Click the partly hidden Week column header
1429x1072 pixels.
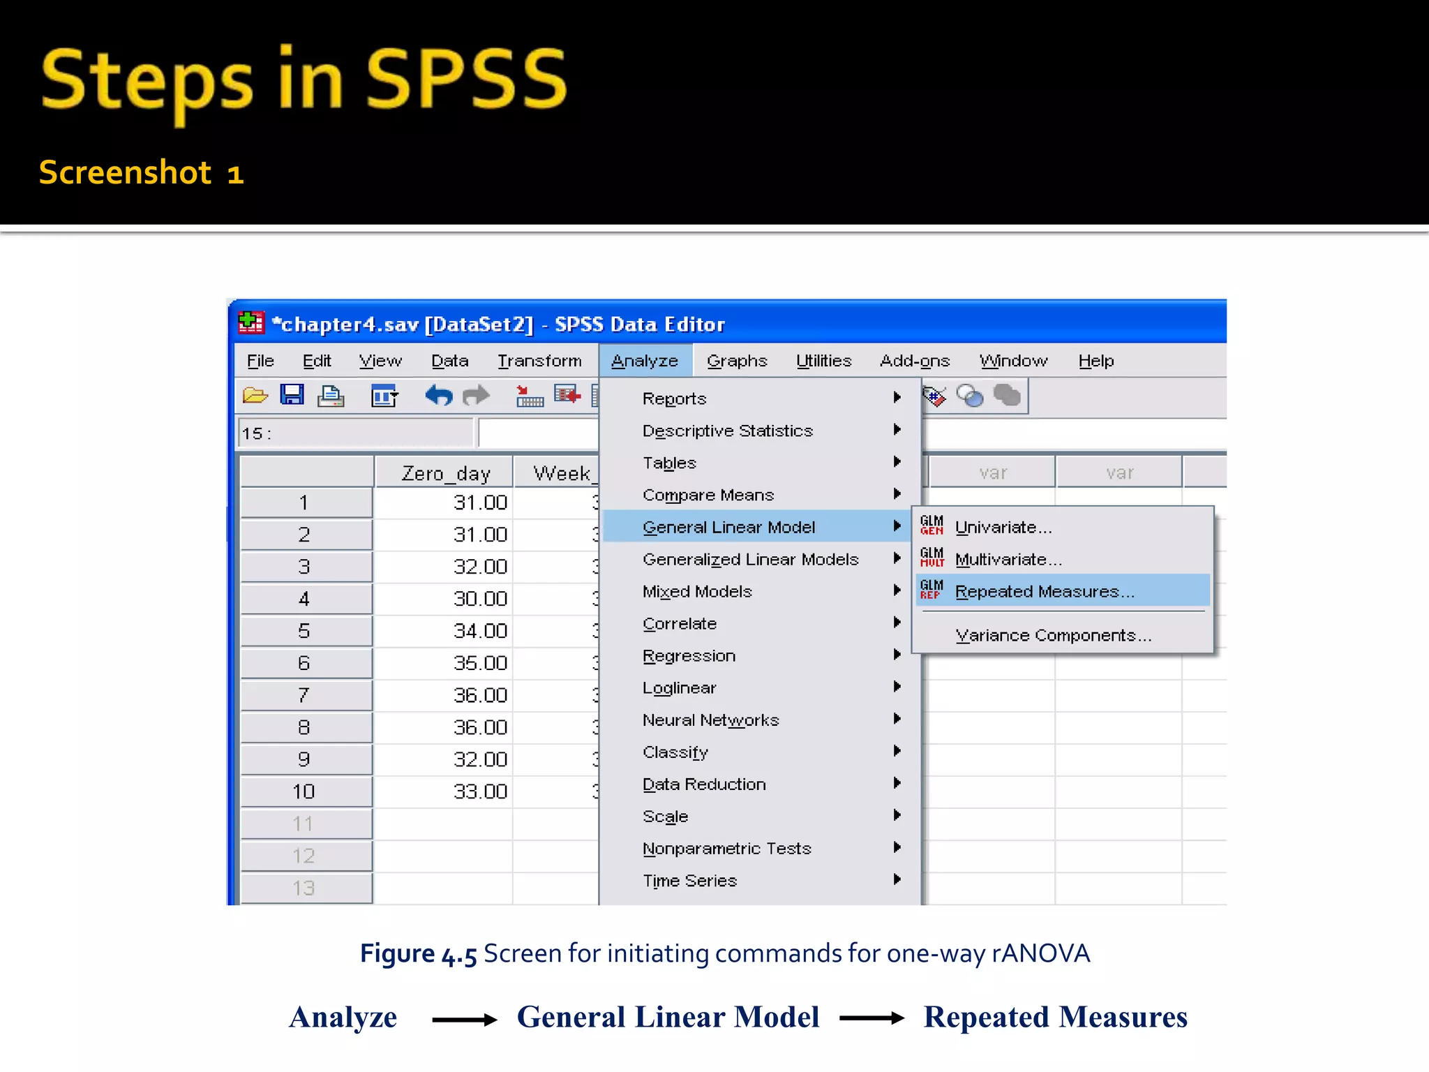[557, 472]
